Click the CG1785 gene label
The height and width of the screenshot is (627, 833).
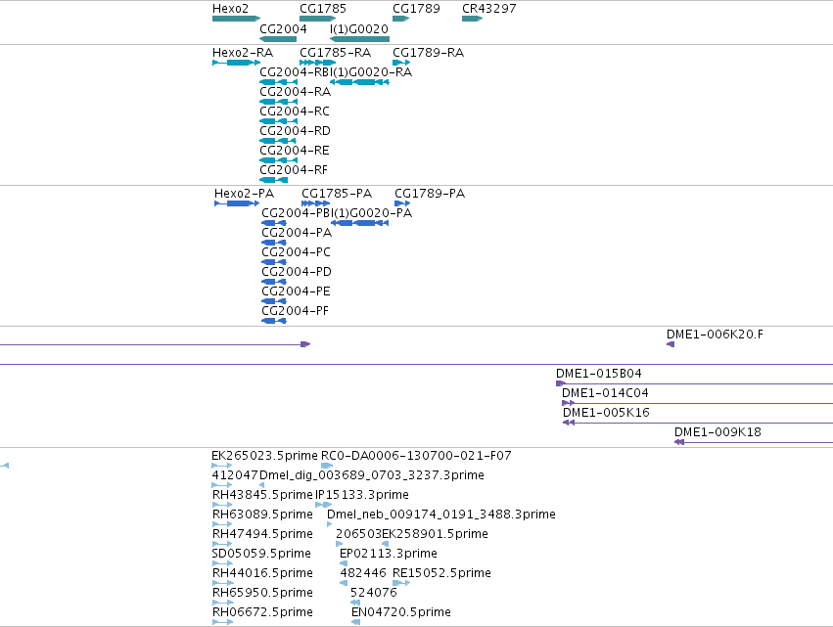click(323, 9)
